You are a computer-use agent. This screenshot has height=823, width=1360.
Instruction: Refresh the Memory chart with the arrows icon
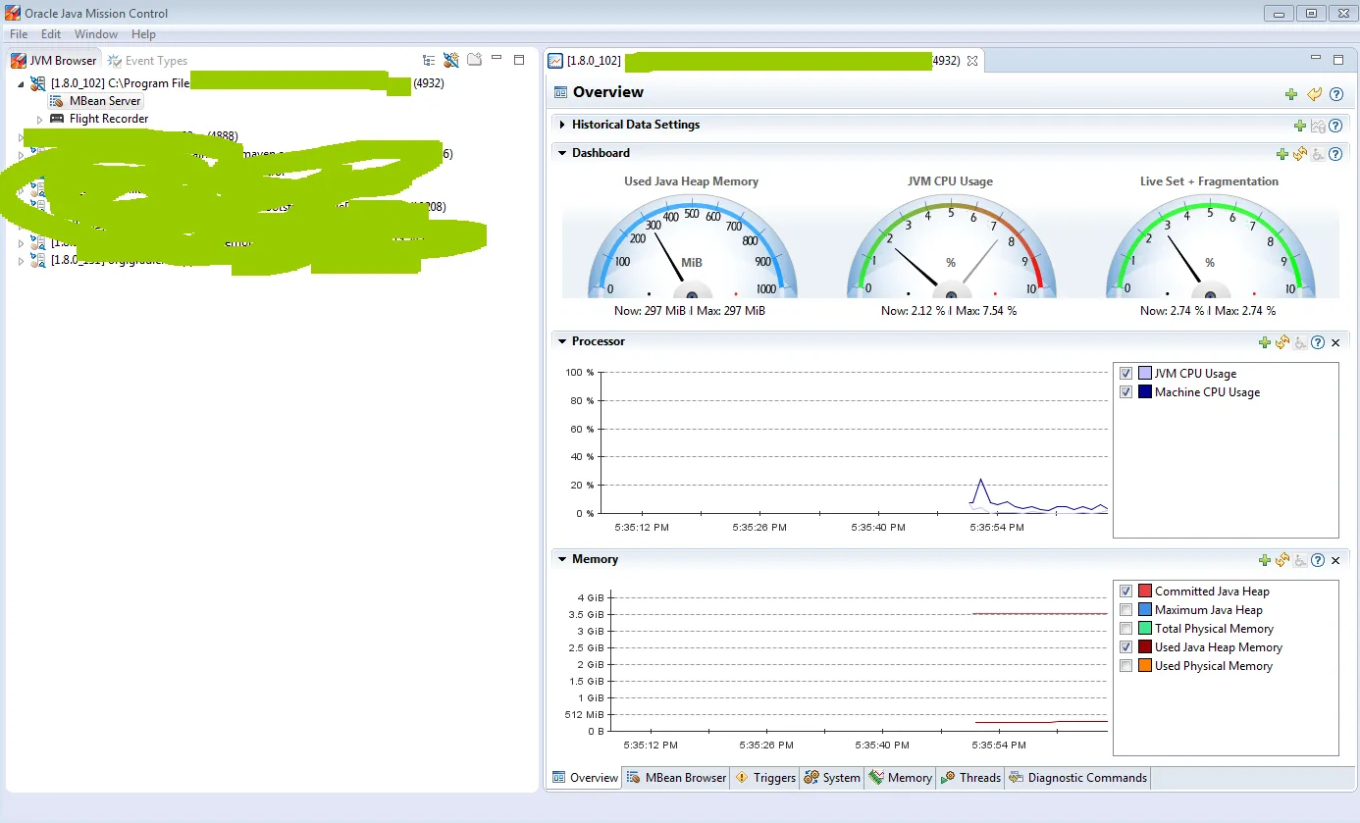pos(1282,560)
